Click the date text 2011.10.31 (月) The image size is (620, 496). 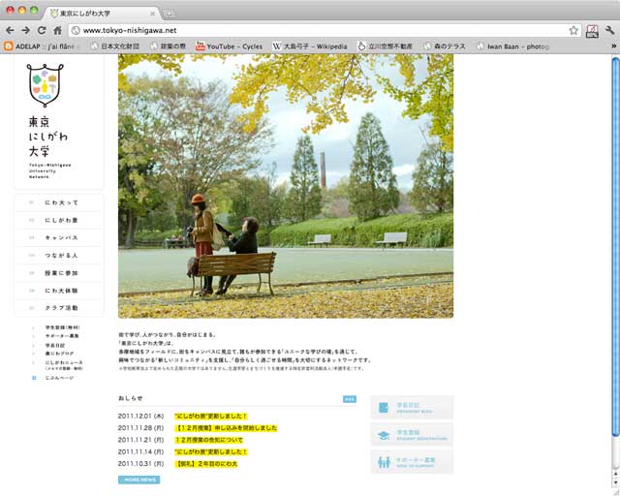[140, 464]
